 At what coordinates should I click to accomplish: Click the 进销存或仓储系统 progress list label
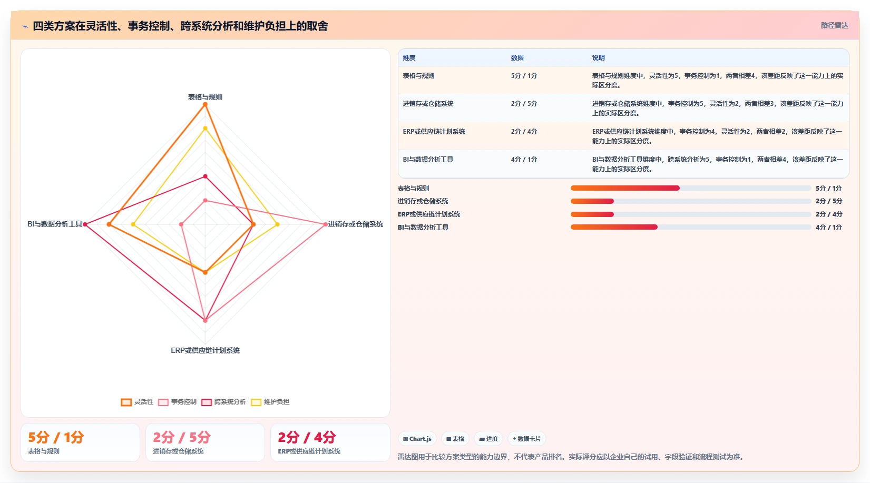[423, 201]
